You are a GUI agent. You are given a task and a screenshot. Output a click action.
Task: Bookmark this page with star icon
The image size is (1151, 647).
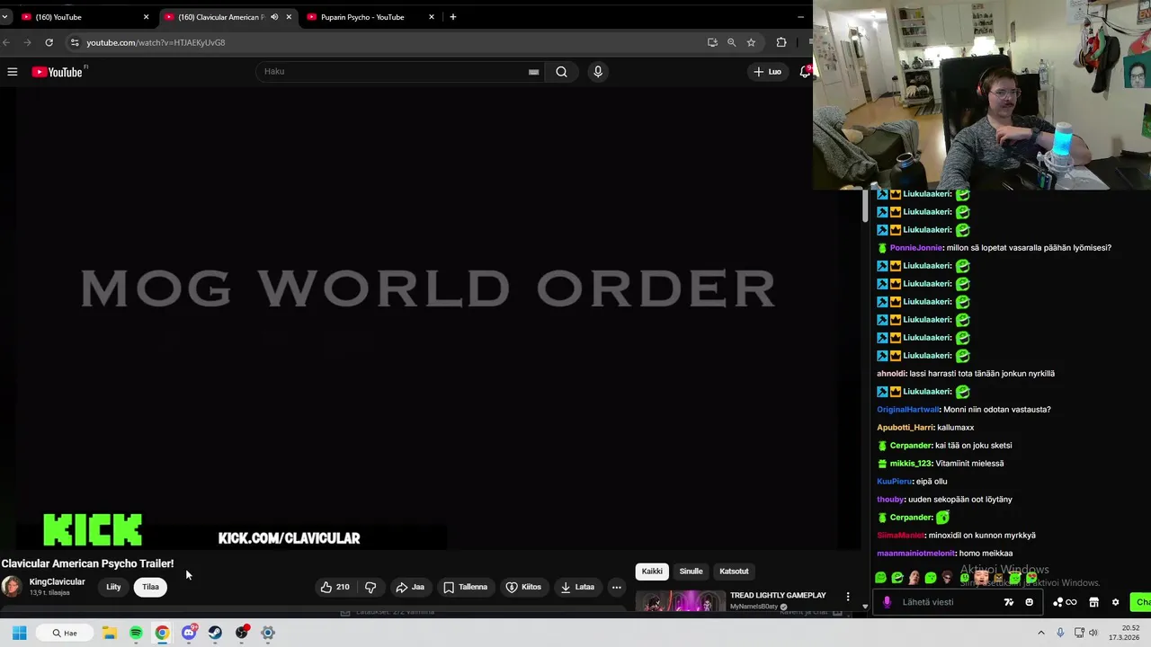coord(751,42)
